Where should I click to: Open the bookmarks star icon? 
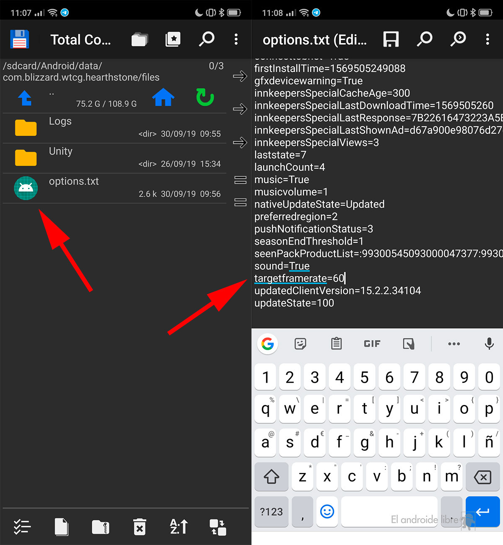pyautogui.click(x=173, y=39)
